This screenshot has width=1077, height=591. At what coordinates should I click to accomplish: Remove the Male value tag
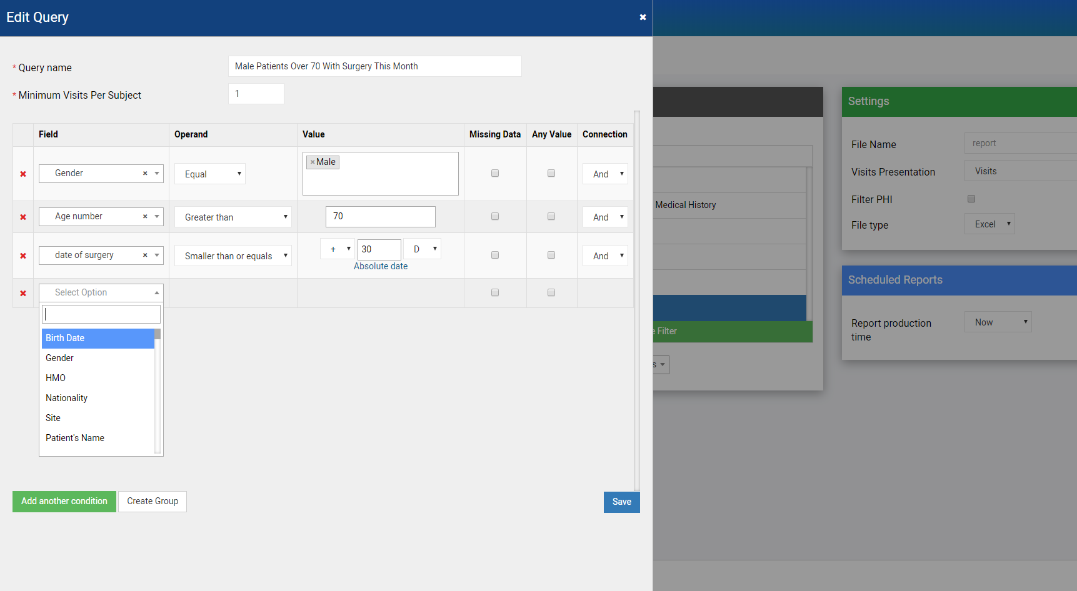point(313,162)
